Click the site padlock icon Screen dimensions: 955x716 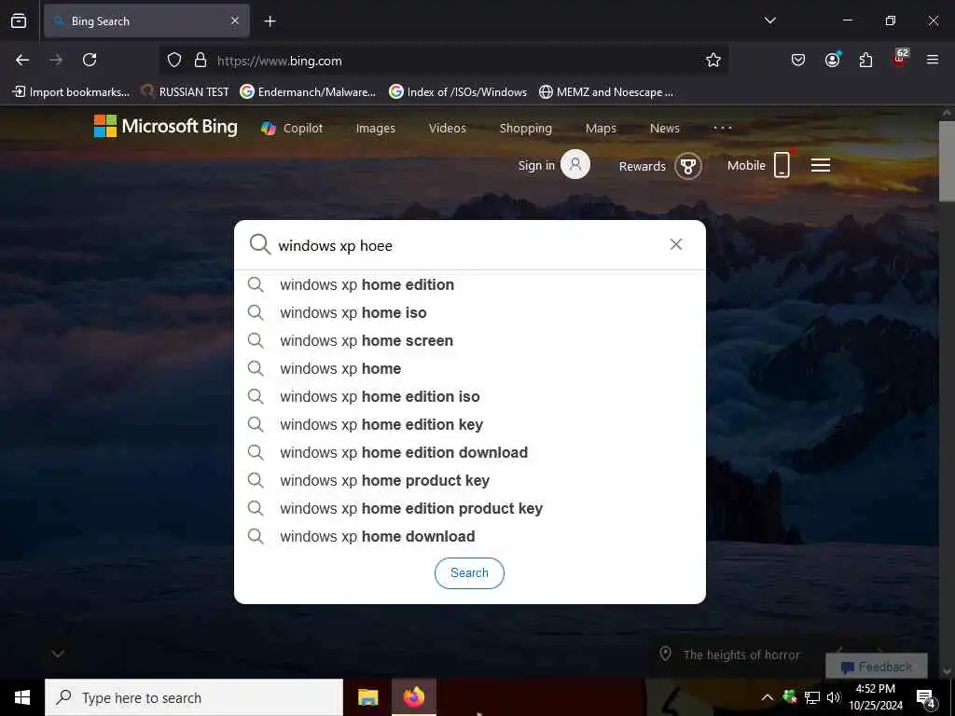[x=201, y=61]
